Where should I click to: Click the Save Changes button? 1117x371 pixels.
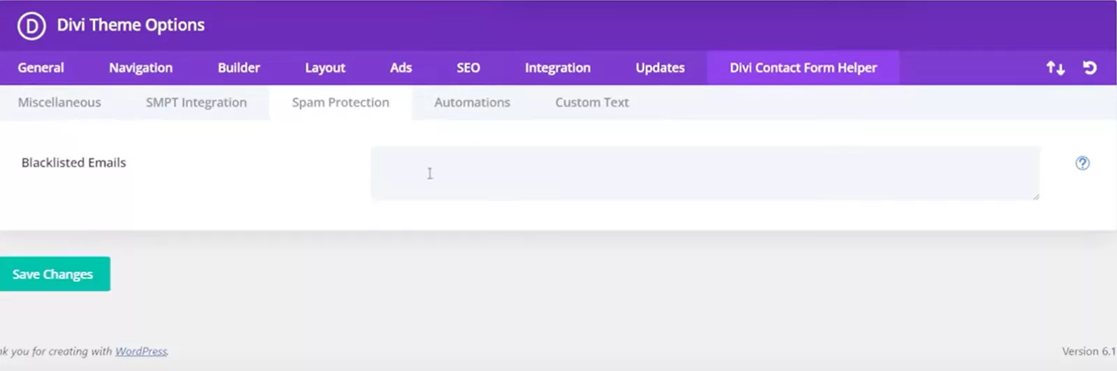(x=54, y=274)
